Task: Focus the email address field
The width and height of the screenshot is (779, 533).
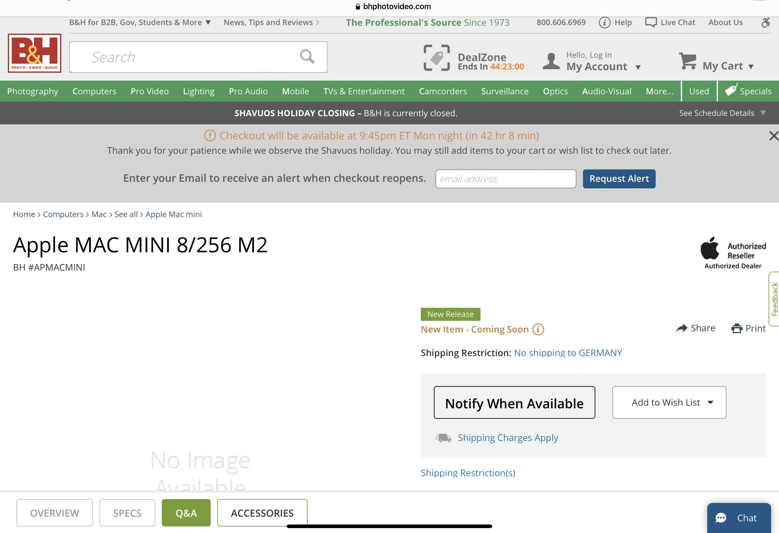Action: click(x=506, y=179)
